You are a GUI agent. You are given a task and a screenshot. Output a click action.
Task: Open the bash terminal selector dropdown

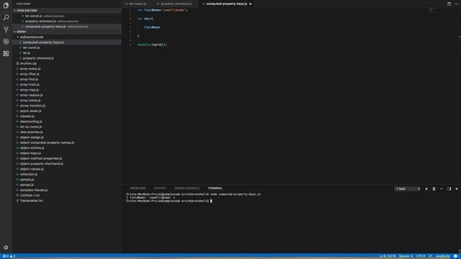coord(407,188)
